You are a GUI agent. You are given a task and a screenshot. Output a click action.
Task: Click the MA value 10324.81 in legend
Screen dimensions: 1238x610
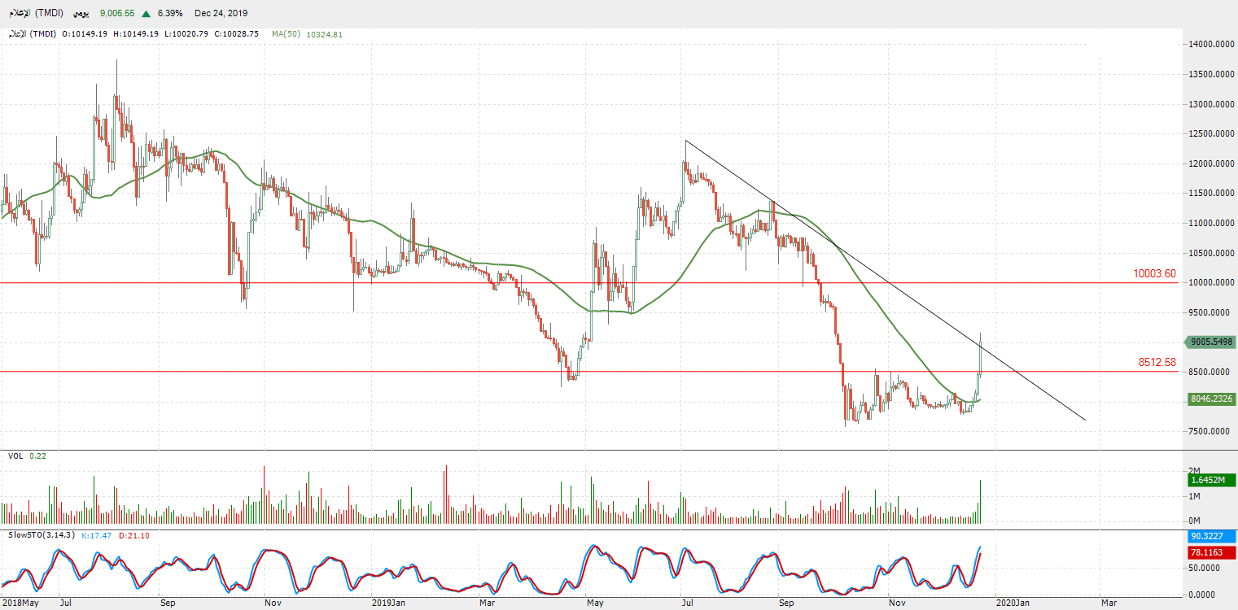[324, 34]
